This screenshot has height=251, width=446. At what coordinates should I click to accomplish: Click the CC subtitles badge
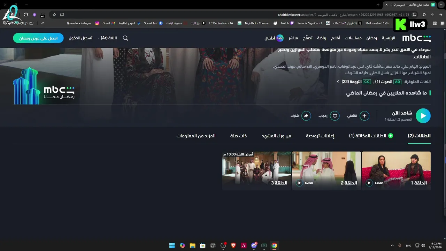pyautogui.click(x=367, y=82)
